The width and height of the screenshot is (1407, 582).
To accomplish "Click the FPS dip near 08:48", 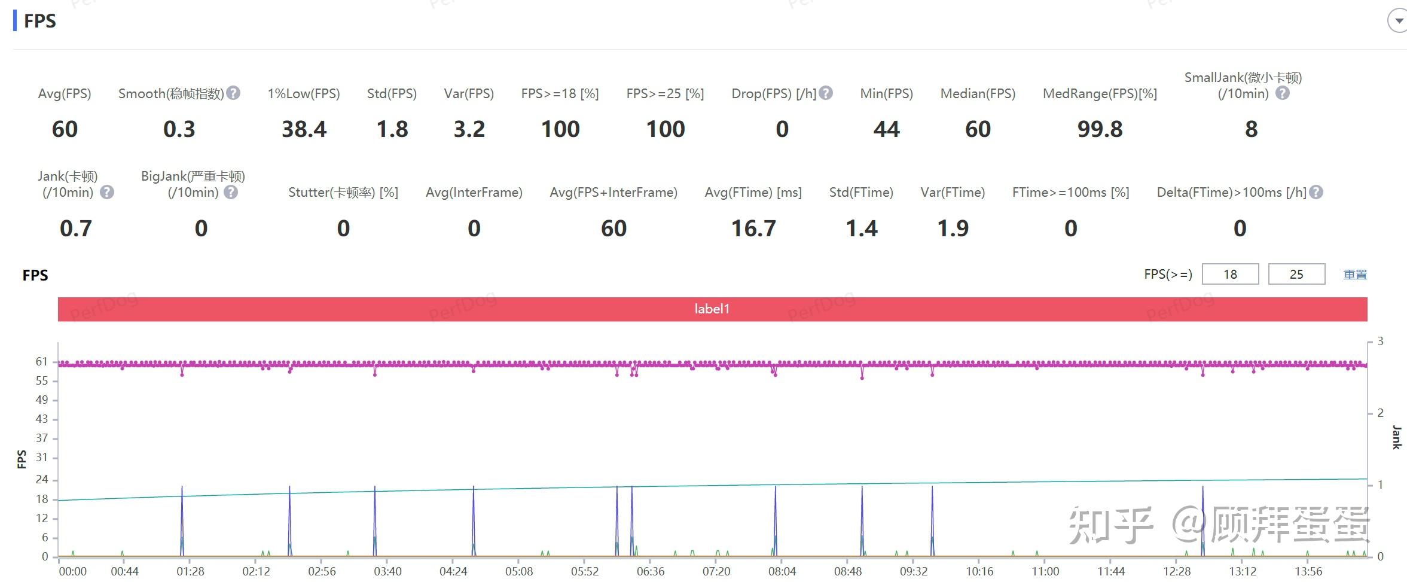I will click(x=862, y=374).
